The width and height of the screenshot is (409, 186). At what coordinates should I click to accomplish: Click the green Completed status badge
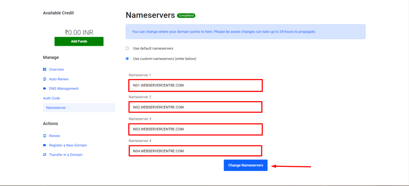[186, 16]
